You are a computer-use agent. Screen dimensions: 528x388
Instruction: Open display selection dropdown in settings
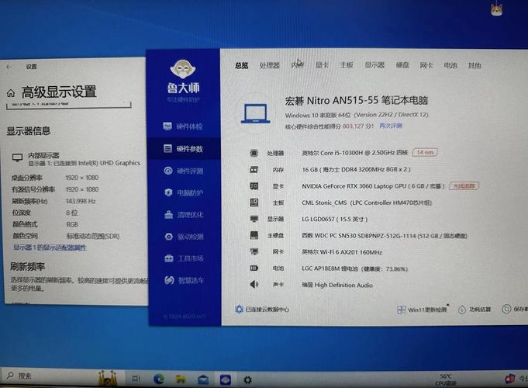coord(68,105)
